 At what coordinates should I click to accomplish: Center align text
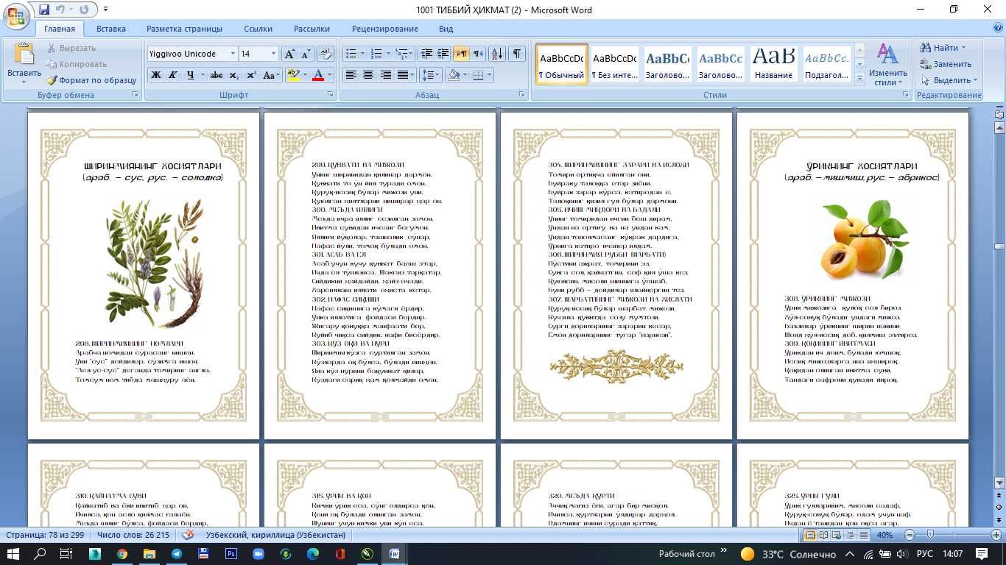click(x=368, y=75)
